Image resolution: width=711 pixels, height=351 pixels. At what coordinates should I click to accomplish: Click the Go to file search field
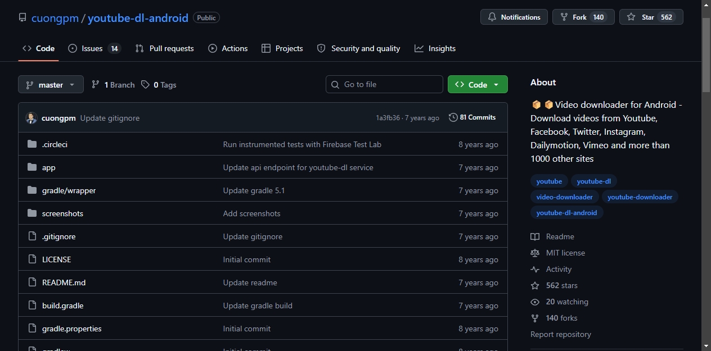click(384, 84)
